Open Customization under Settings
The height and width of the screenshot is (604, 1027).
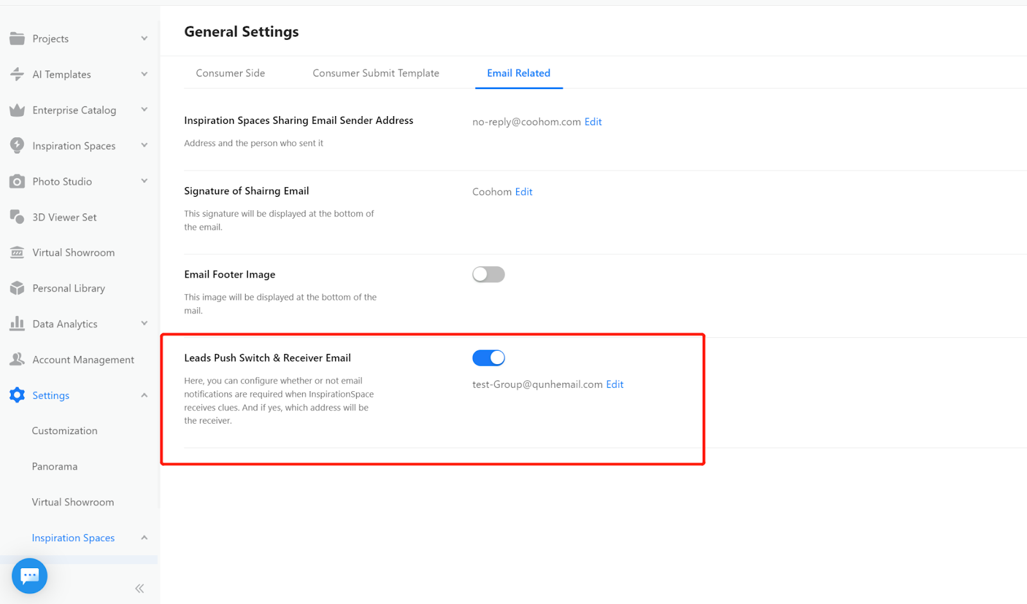point(65,431)
